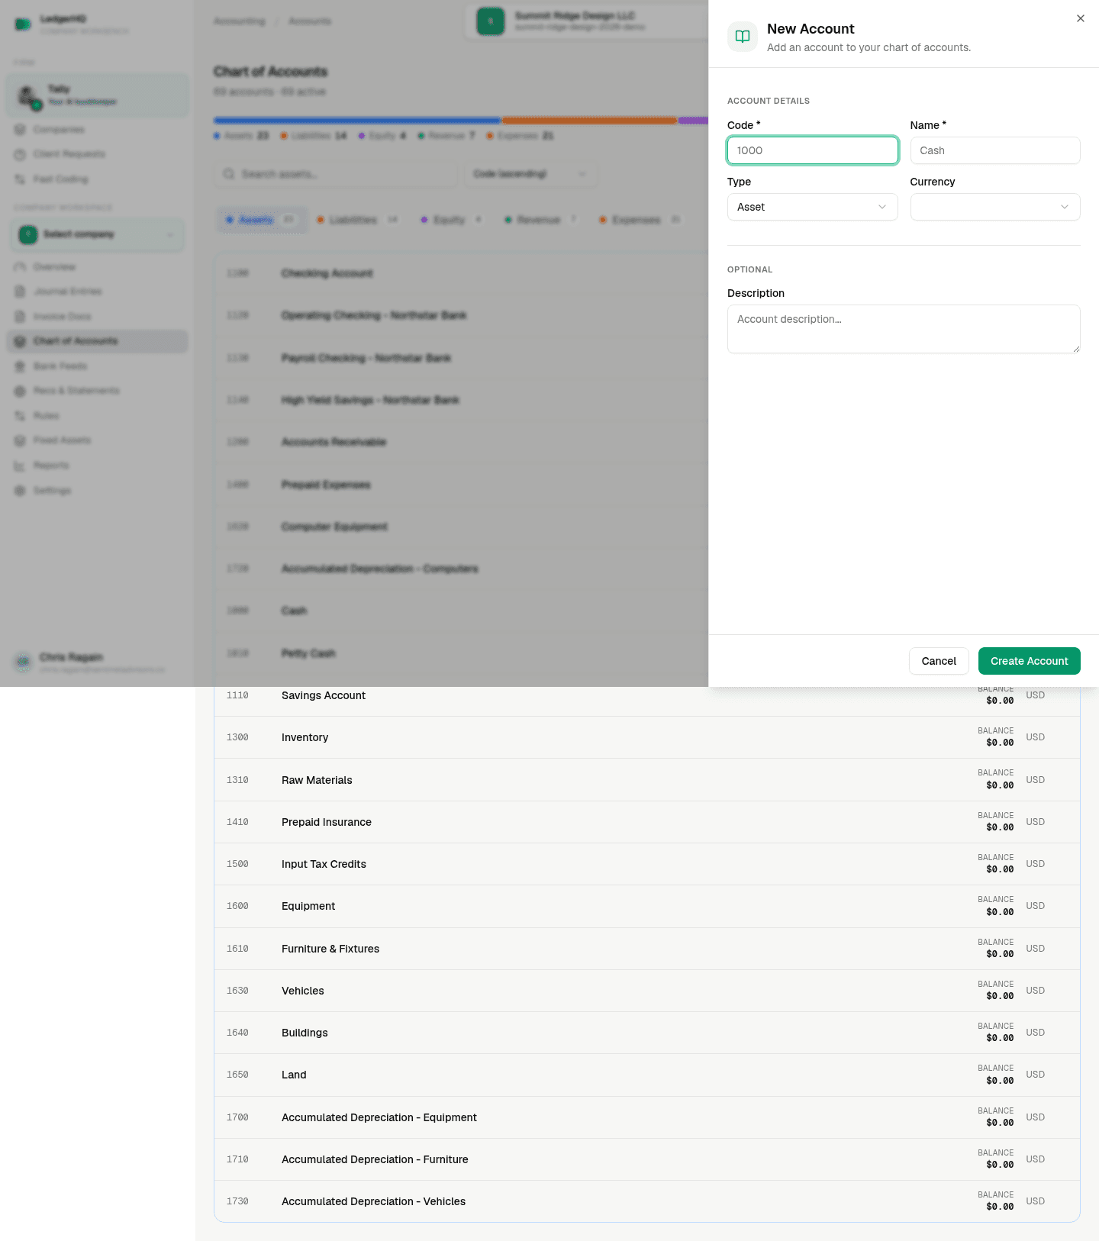Click the Fast Coding sidebar icon
Image resolution: width=1099 pixels, height=1241 pixels.
pos(20,179)
